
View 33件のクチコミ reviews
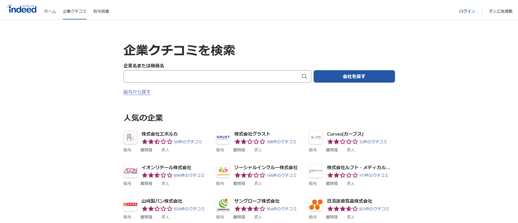[373, 142]
